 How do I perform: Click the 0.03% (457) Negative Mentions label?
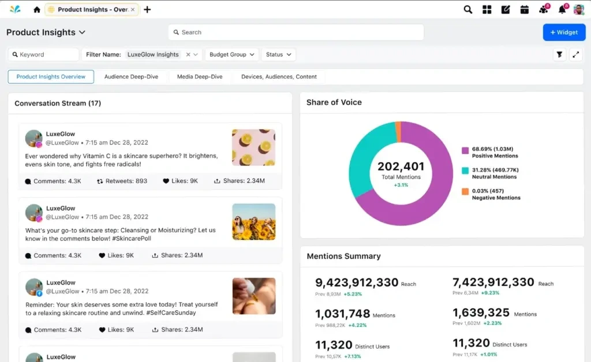point(496,194)
